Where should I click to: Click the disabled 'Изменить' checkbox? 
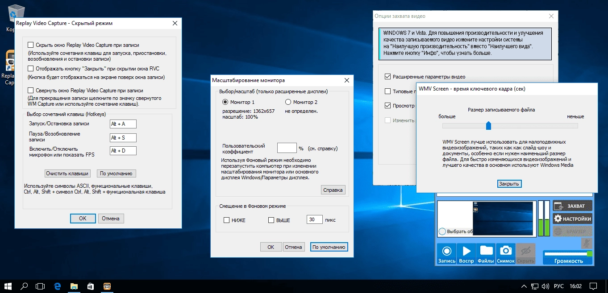[388, 120]
